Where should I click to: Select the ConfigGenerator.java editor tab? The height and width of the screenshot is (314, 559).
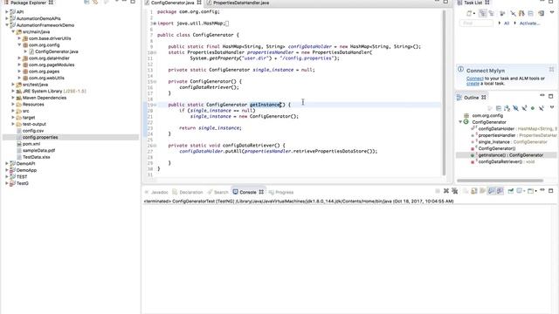[173, 3]
